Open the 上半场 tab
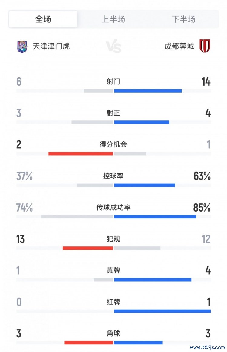227x352 pixels. [x=113, y=19]
